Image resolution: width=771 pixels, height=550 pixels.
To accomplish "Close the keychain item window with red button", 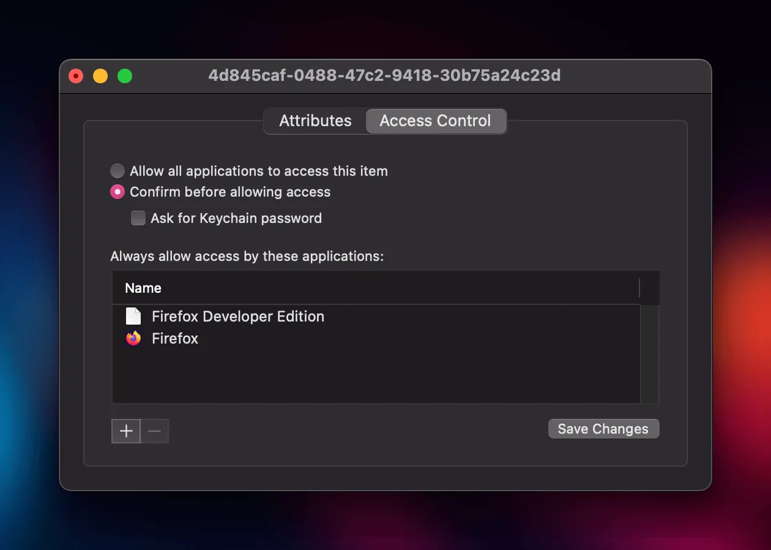I will point(76,76).
